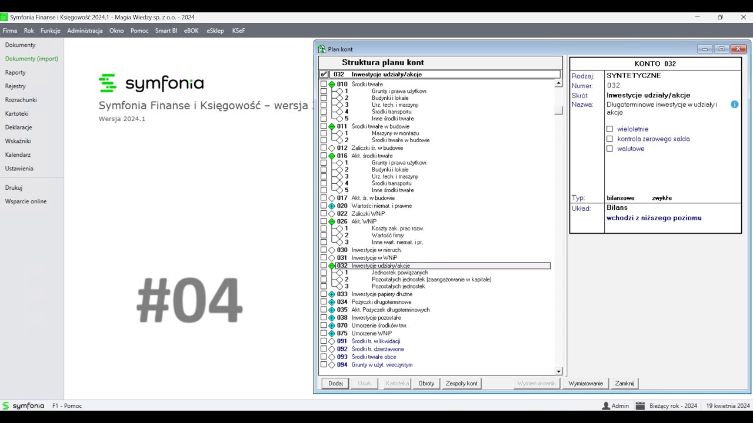This screenshot has height=423, width=753.
Task: Click the diamond icon of account 092
Action: click(x=332, y=350)
